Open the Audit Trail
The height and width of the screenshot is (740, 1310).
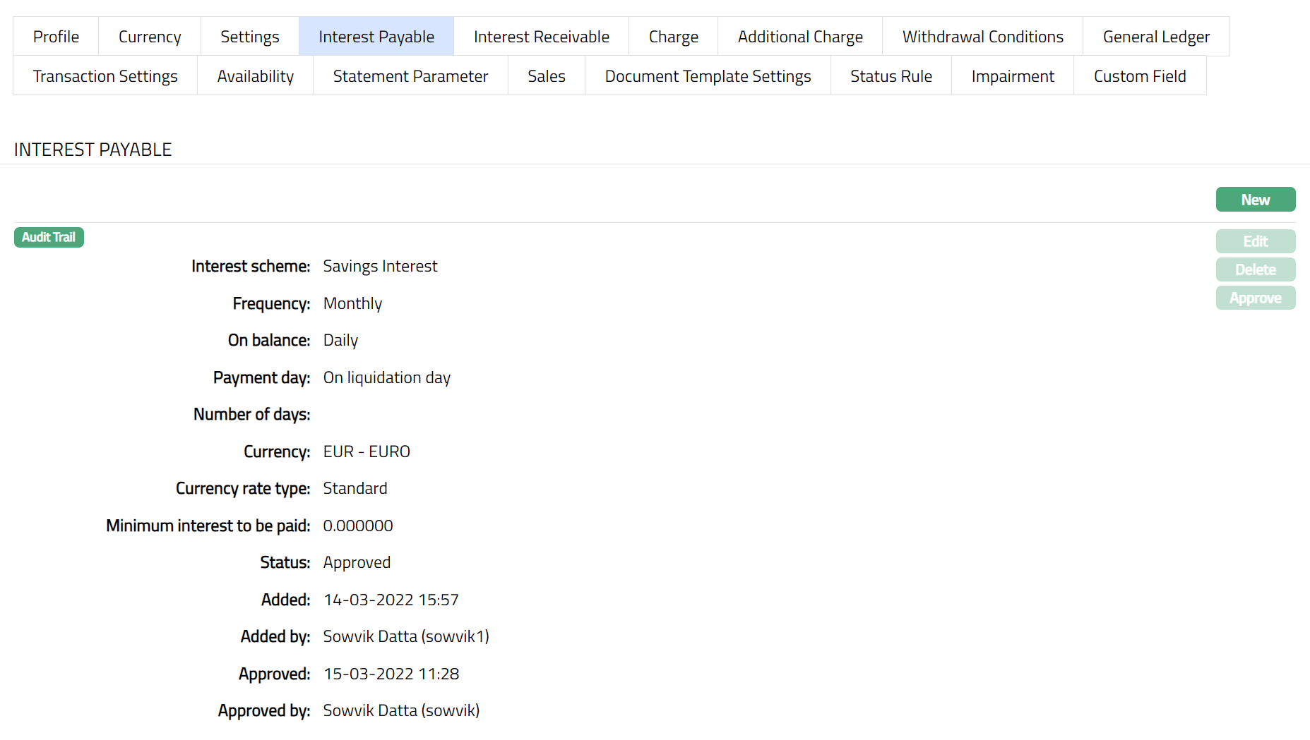tap(49, 237)
